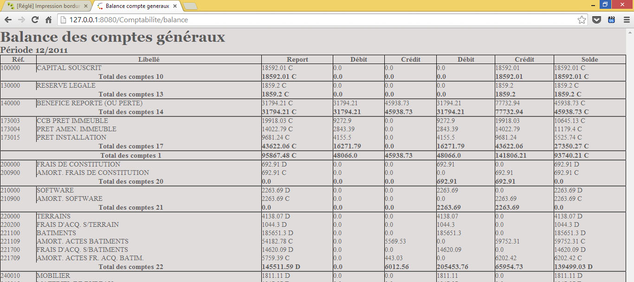The height and width of the screenshot is (282, 634).
Task: Click the Forward navigation arrow
Action: pos(21,20)
